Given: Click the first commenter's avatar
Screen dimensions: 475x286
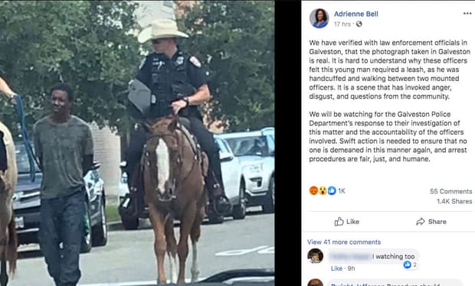Looking at the screenshot, I should pos(316,256).
